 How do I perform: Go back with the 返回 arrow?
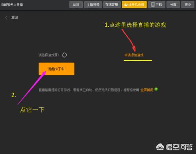(6, 18)
